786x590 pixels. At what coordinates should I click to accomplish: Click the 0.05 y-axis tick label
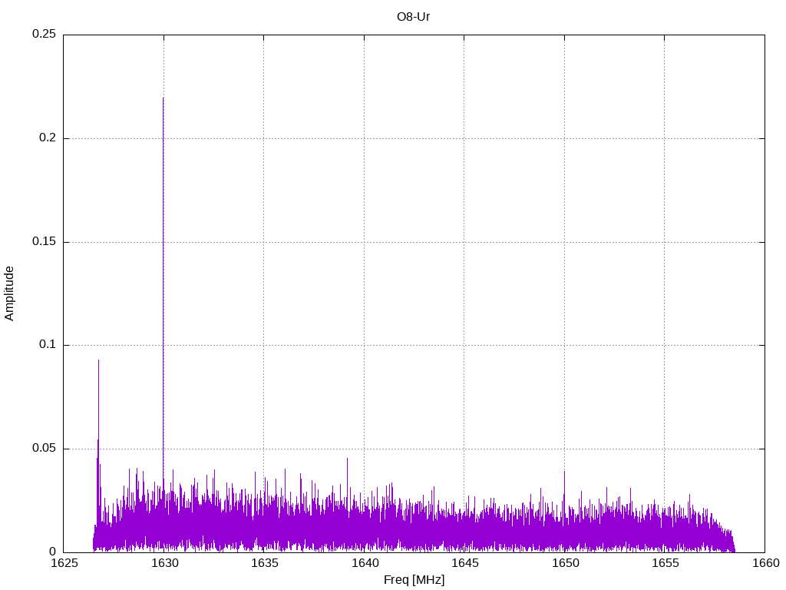pos(44,449)
